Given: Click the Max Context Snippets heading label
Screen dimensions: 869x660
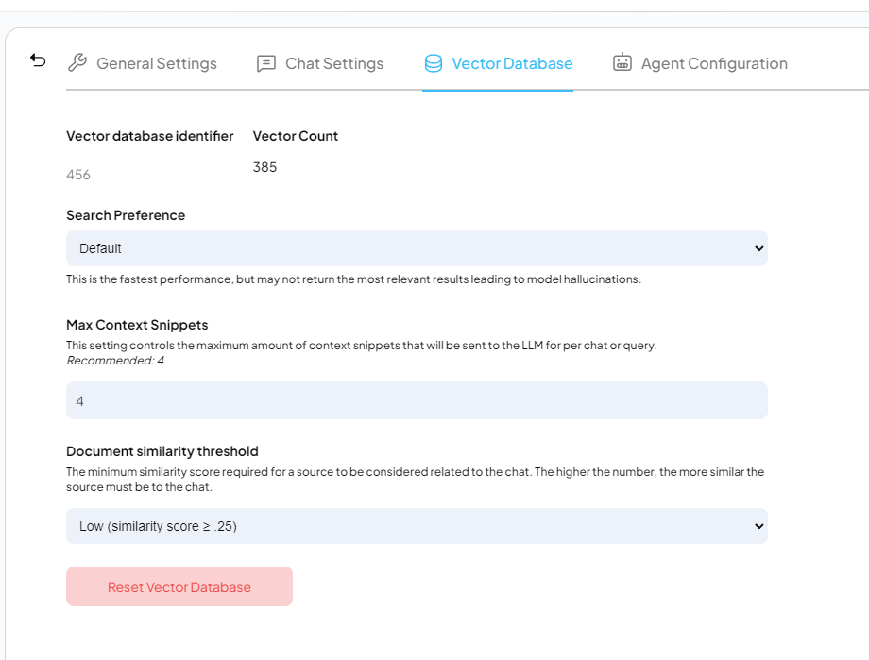Looking at the screenshot, I should pyautogui.click(x=137, y=325).
